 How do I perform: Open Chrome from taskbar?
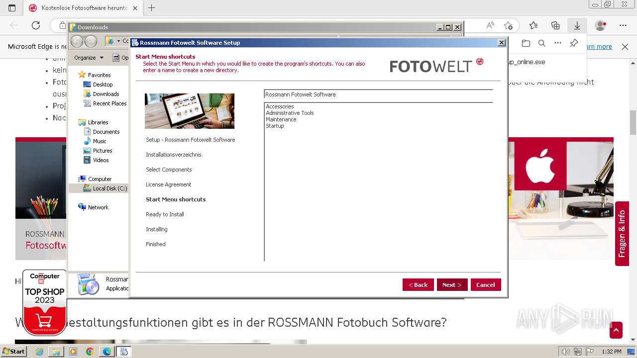pyautogui.click(x=90, y=352)
